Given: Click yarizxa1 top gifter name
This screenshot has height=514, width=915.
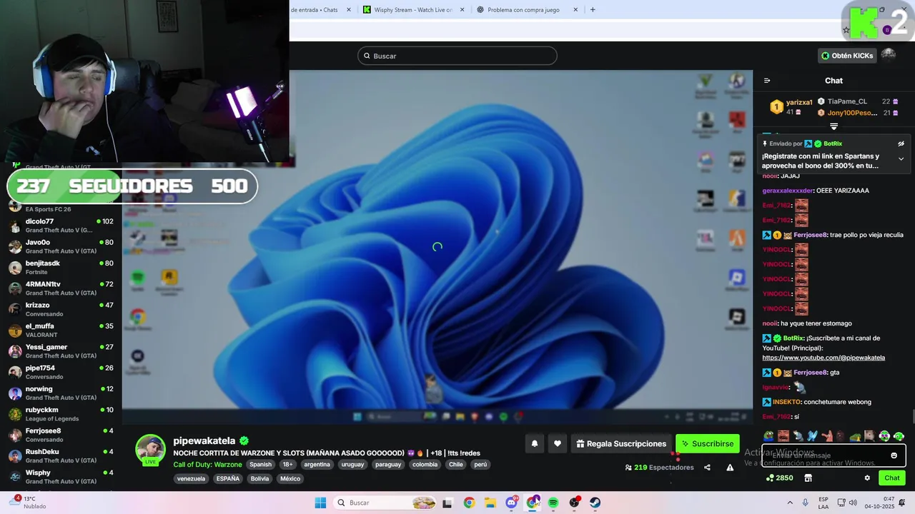Looking at the screenshot, I should click(799, 103).
